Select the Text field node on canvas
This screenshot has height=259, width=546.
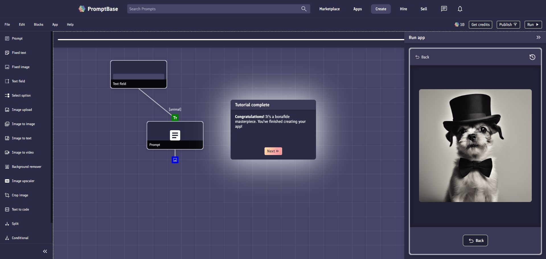click(139, 74)
